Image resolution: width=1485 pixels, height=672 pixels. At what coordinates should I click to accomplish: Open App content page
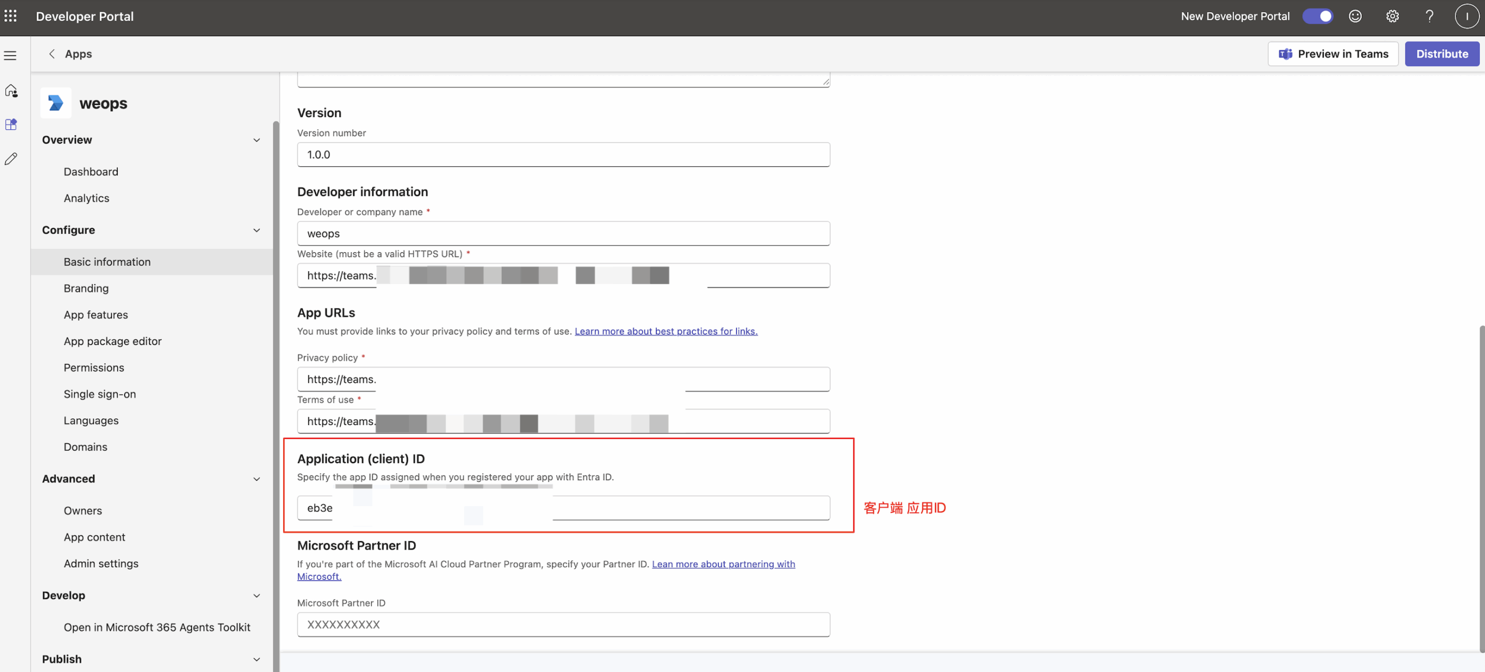click(95, 537)
